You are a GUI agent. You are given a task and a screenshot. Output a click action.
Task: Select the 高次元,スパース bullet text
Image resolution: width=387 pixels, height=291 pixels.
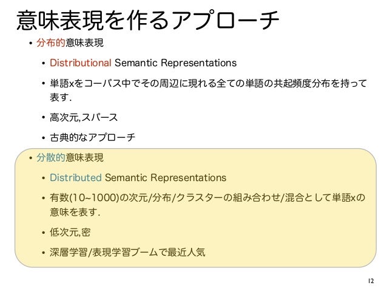point(84,117)
